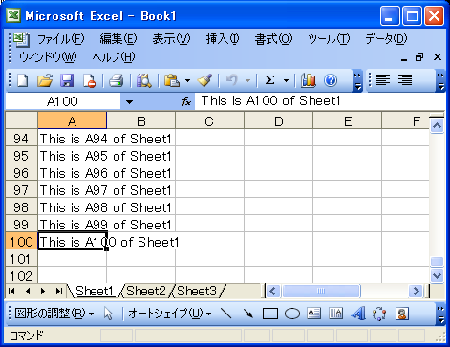Go to next sheet tab button
The width and height of the screenshot is (450, 347).
pyautogui.click(x=43, y=292)
